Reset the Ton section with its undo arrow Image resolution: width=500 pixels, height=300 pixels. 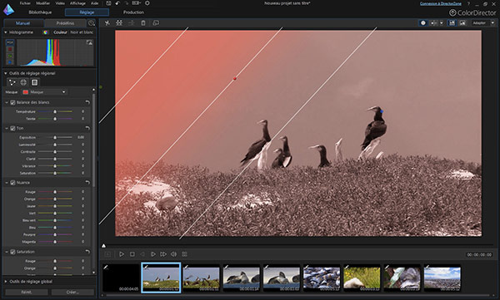(87, 128)
